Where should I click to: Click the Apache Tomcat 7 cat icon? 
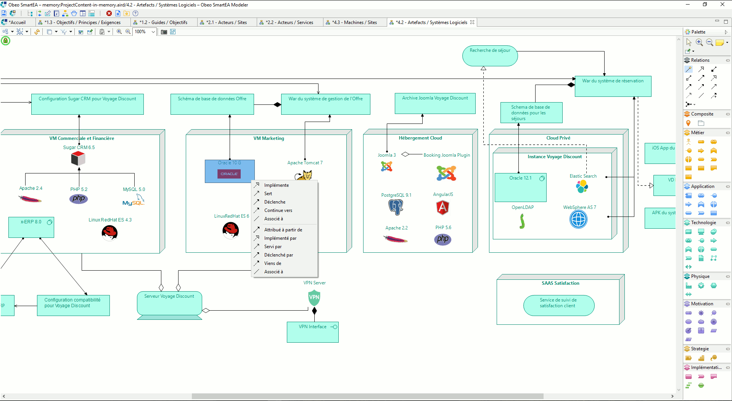[x=304, y=175]
